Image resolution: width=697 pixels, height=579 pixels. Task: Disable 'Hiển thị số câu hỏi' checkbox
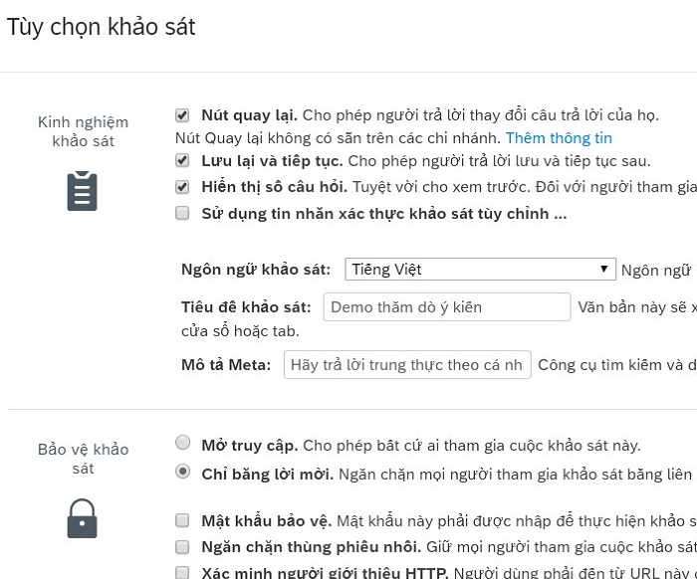coord(182,187)
